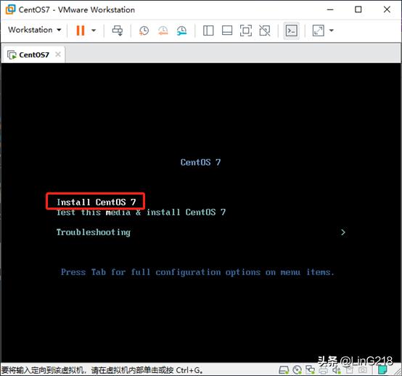Expand the stretch guest dropdown arrow
The image size is (402, 376).
pos(331,30)
